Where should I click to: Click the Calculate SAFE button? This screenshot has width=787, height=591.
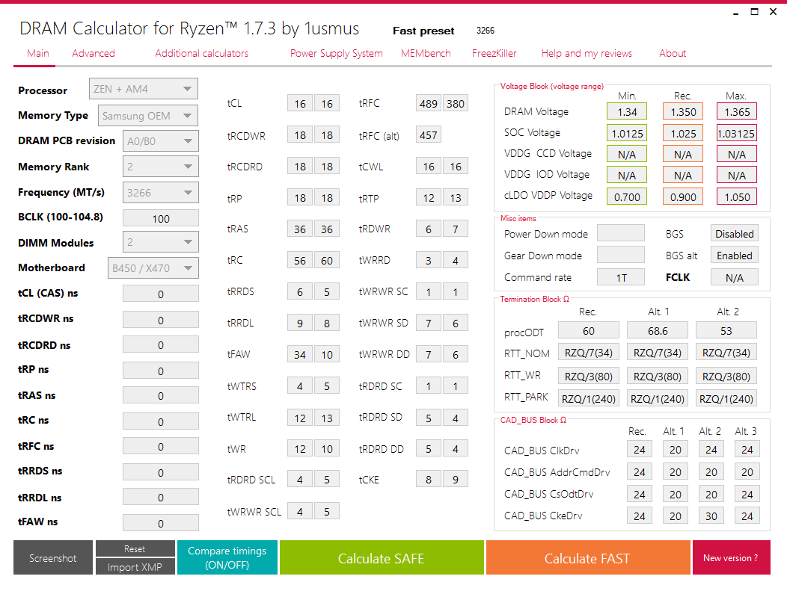(382, 557)
